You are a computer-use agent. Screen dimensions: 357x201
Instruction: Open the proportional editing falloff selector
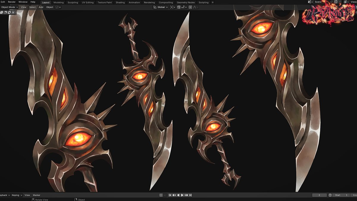coord(195,7)
